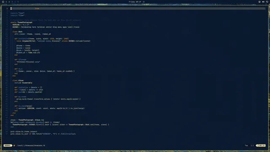
Task: Switch to workspace 2
Action: click(x=9, y=2)
